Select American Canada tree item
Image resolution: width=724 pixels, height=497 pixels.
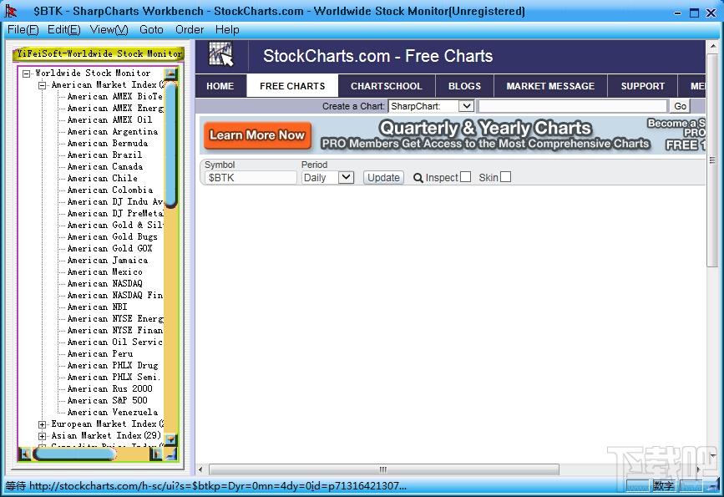coord(105,167)
